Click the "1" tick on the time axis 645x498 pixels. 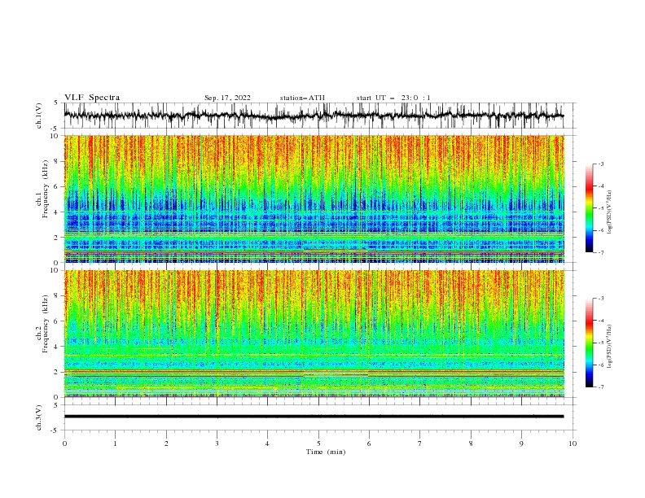[115, 443]
